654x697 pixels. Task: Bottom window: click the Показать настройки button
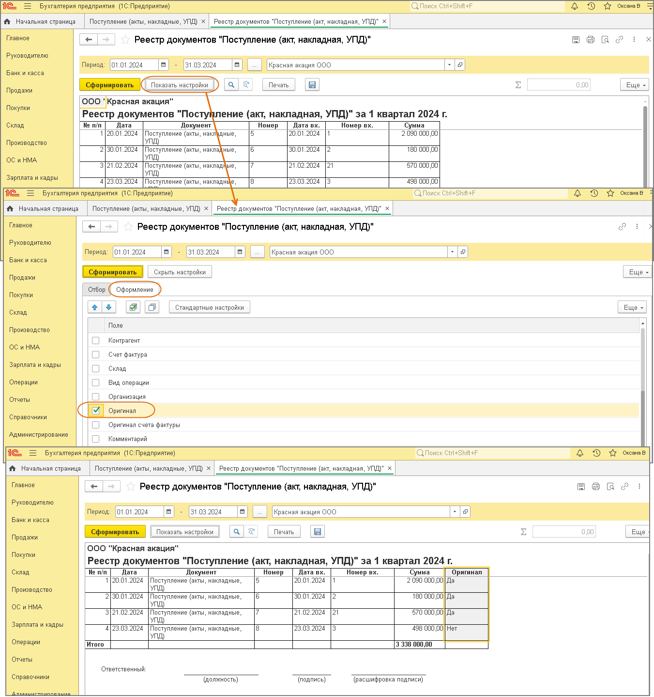coord(185,532)
